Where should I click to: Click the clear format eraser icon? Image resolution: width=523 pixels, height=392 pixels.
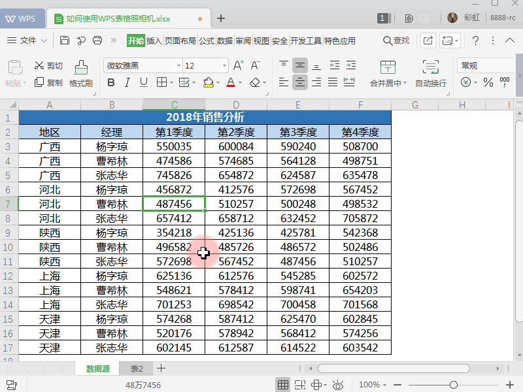255,82
